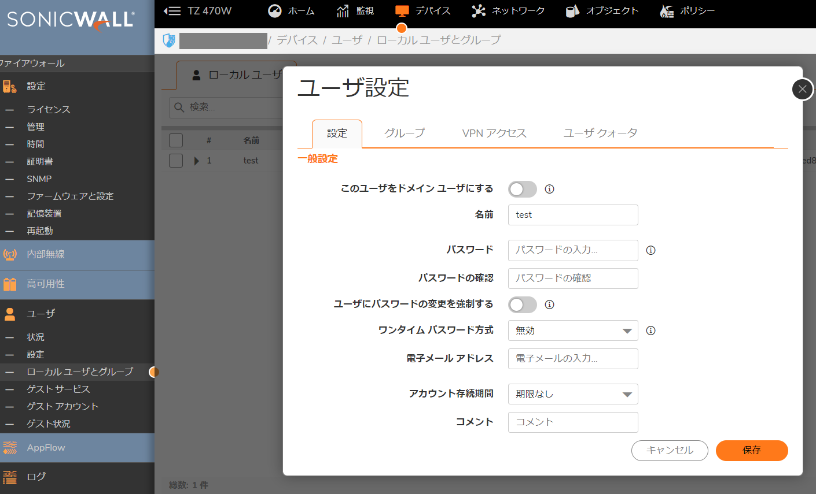
Task: Open ライセンス in sidebar
Action: click(49, 110)
